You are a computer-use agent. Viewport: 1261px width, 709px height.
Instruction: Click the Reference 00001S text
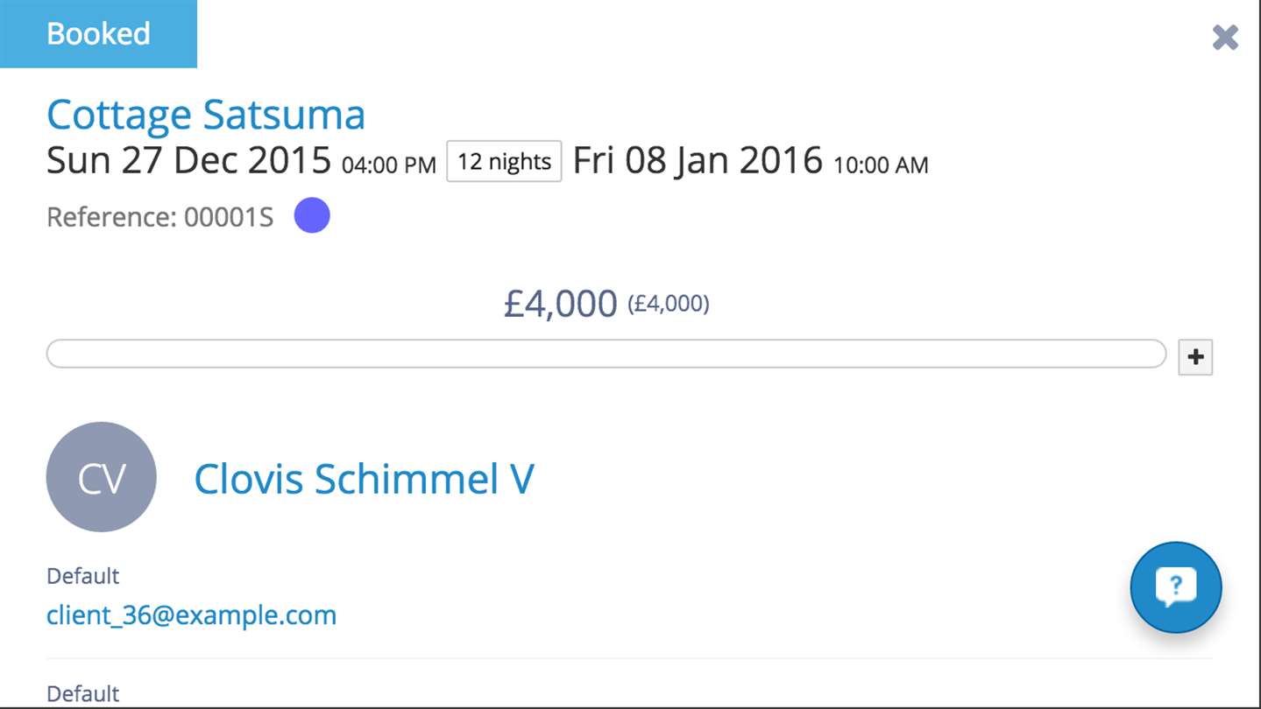click(x=160, y=217)
